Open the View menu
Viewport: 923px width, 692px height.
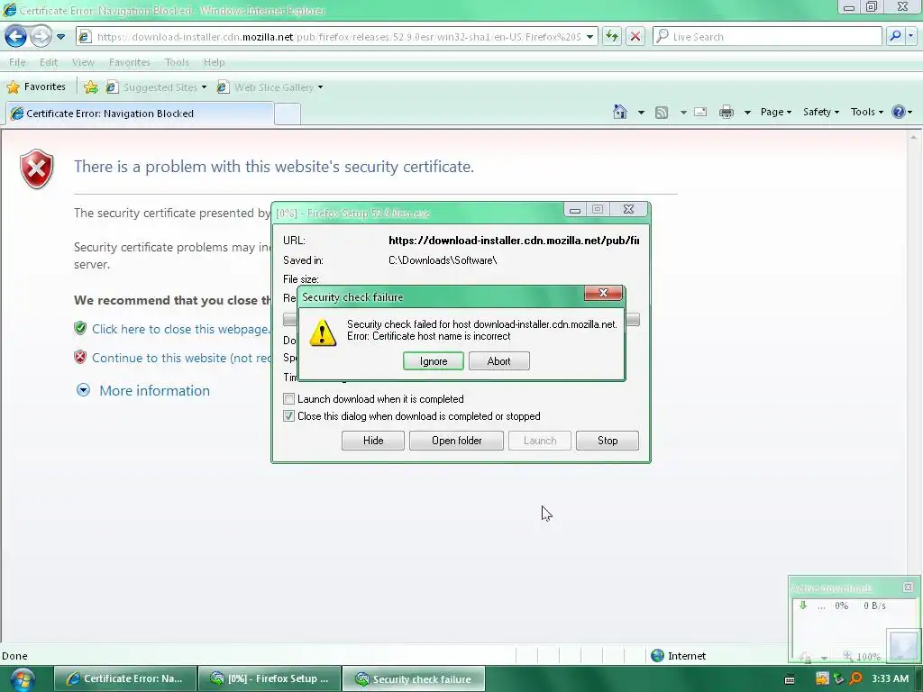pos(83,62)
